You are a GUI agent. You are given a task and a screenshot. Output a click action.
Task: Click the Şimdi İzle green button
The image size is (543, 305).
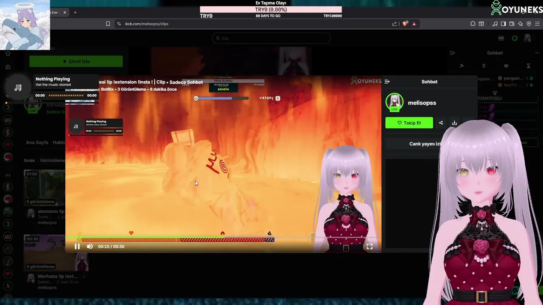click(x=76, y=61)
